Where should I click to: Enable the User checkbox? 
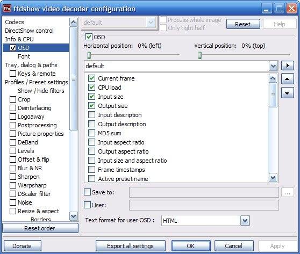88,205
